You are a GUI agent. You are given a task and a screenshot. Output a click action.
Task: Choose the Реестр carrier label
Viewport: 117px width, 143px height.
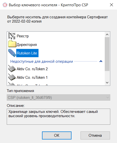[x=23, y=36]
